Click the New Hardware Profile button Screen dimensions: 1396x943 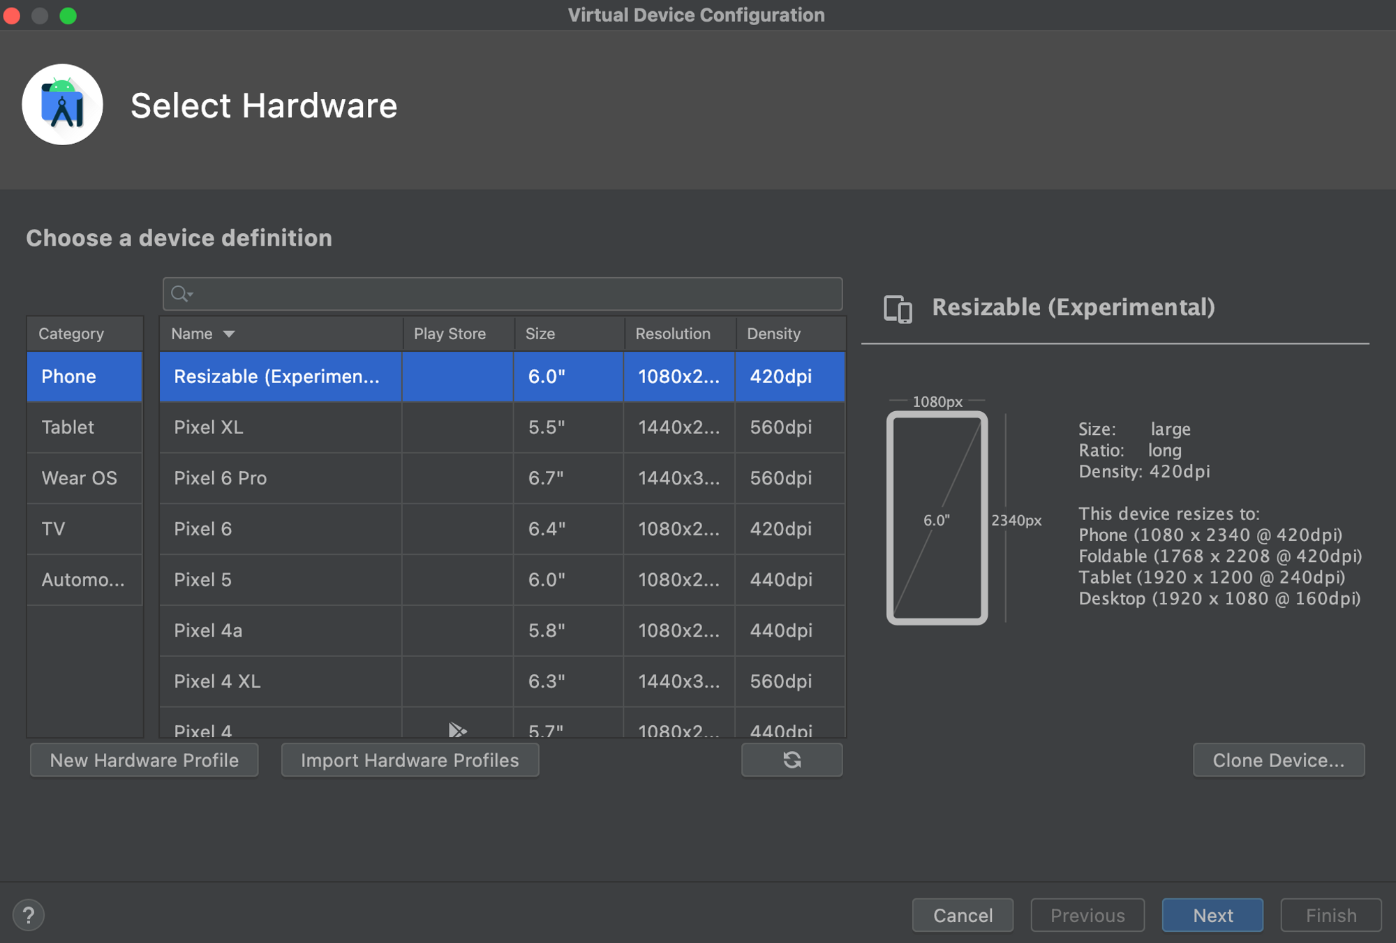(x=144, y=760)
